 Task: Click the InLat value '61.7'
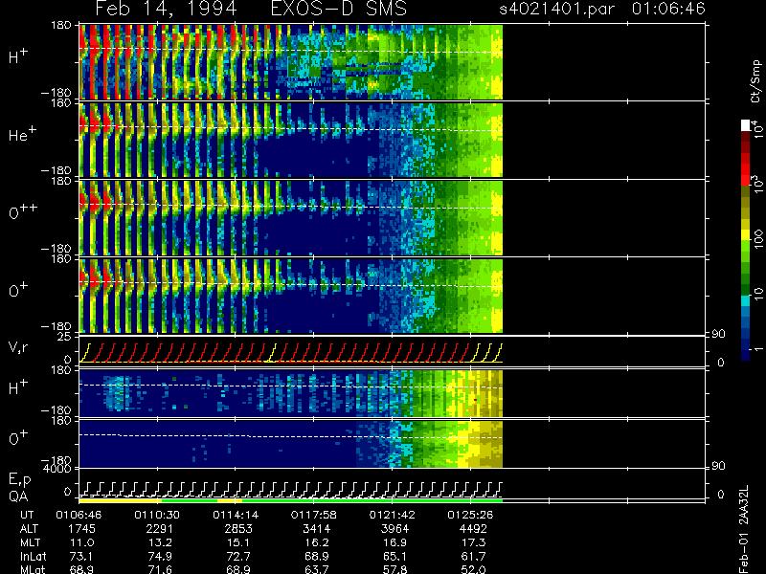474,557
